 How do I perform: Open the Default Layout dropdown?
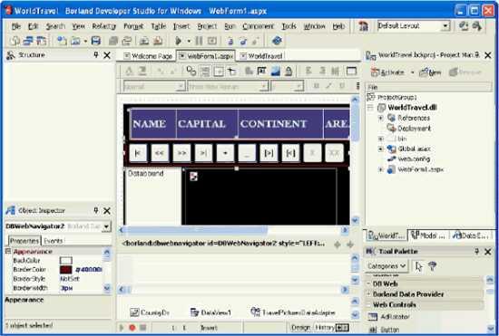(445, 25)
